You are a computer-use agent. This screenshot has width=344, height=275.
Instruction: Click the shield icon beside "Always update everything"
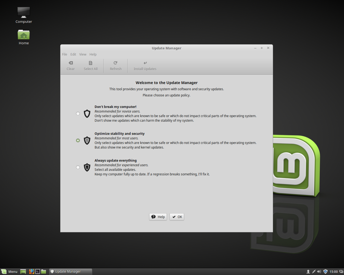pyautogui.click(x=87, y=167)
